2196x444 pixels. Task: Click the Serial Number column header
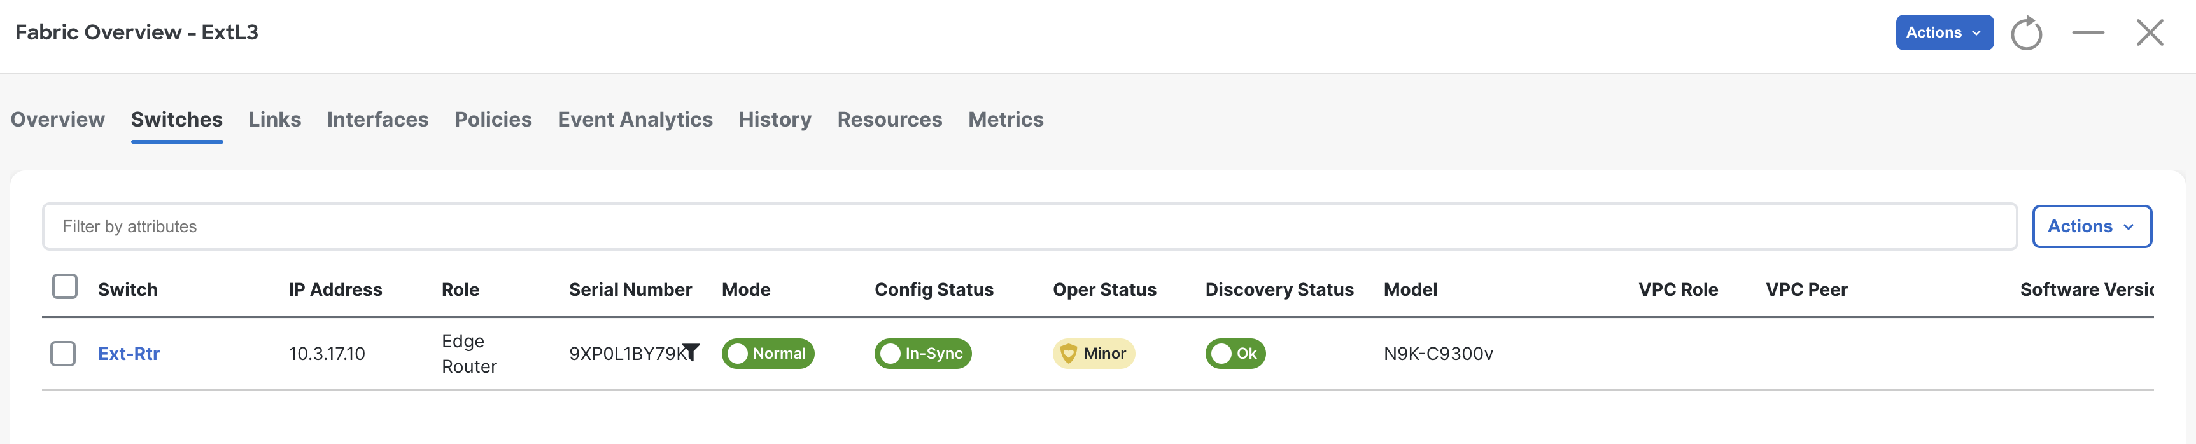point(630,290)
